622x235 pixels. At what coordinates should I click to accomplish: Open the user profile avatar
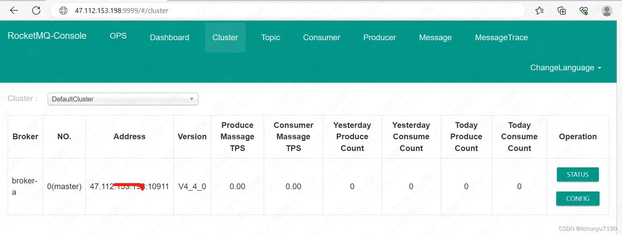607,11
